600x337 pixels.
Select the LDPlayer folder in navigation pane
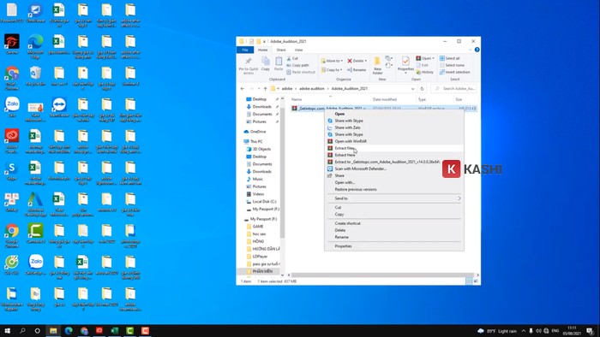click(x=260, y=257)
